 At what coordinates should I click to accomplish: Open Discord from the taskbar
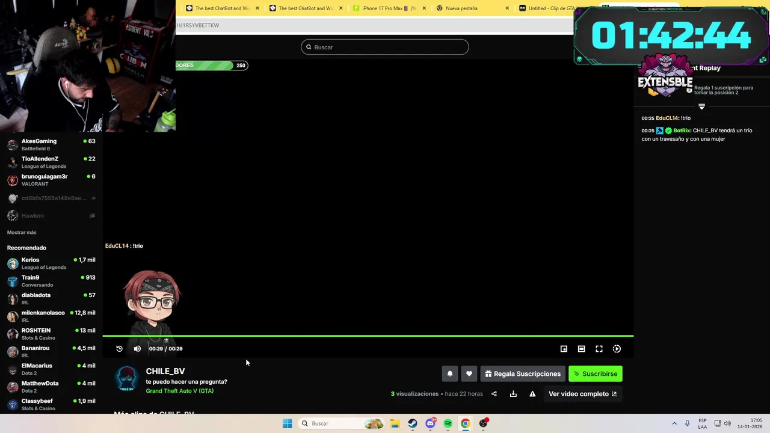(x=430, y=423)
